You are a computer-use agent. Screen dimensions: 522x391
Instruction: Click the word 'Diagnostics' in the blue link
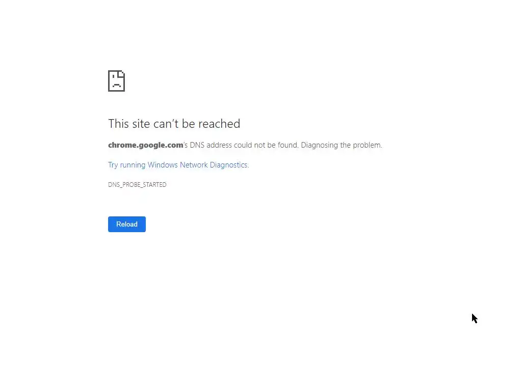coord(229,165)
